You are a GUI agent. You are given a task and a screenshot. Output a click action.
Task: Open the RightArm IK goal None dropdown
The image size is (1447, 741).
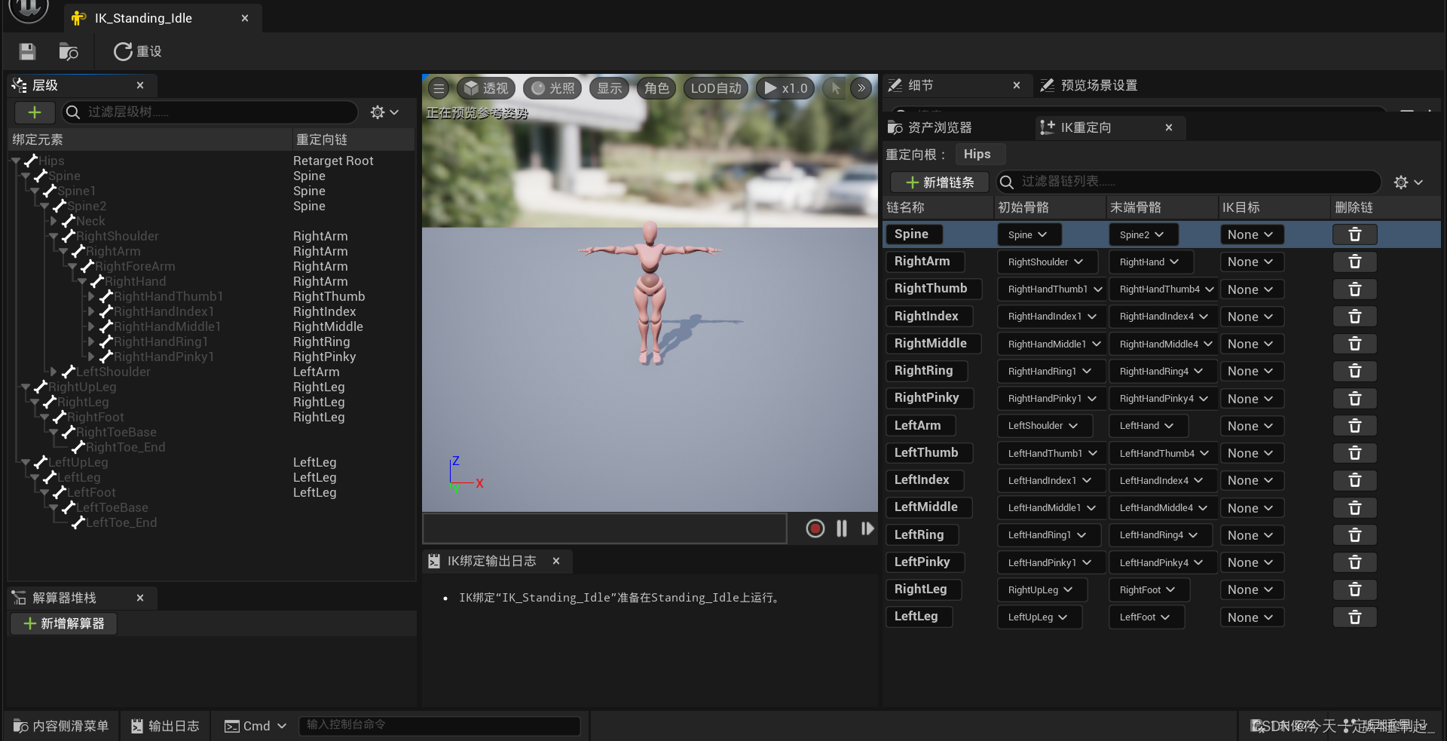tap(1250, 262)
